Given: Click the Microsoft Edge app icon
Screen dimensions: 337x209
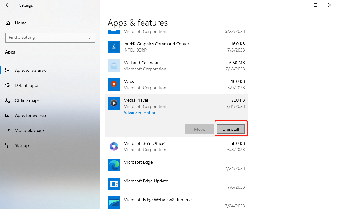Looking at the screenshot, I should [x=114, y=165].
